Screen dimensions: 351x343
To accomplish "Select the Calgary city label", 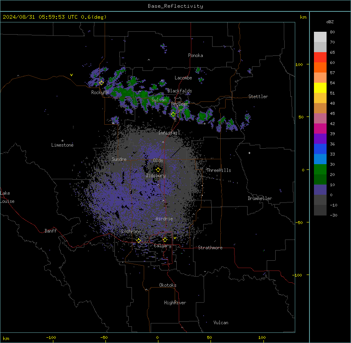I will click(162, 246).
